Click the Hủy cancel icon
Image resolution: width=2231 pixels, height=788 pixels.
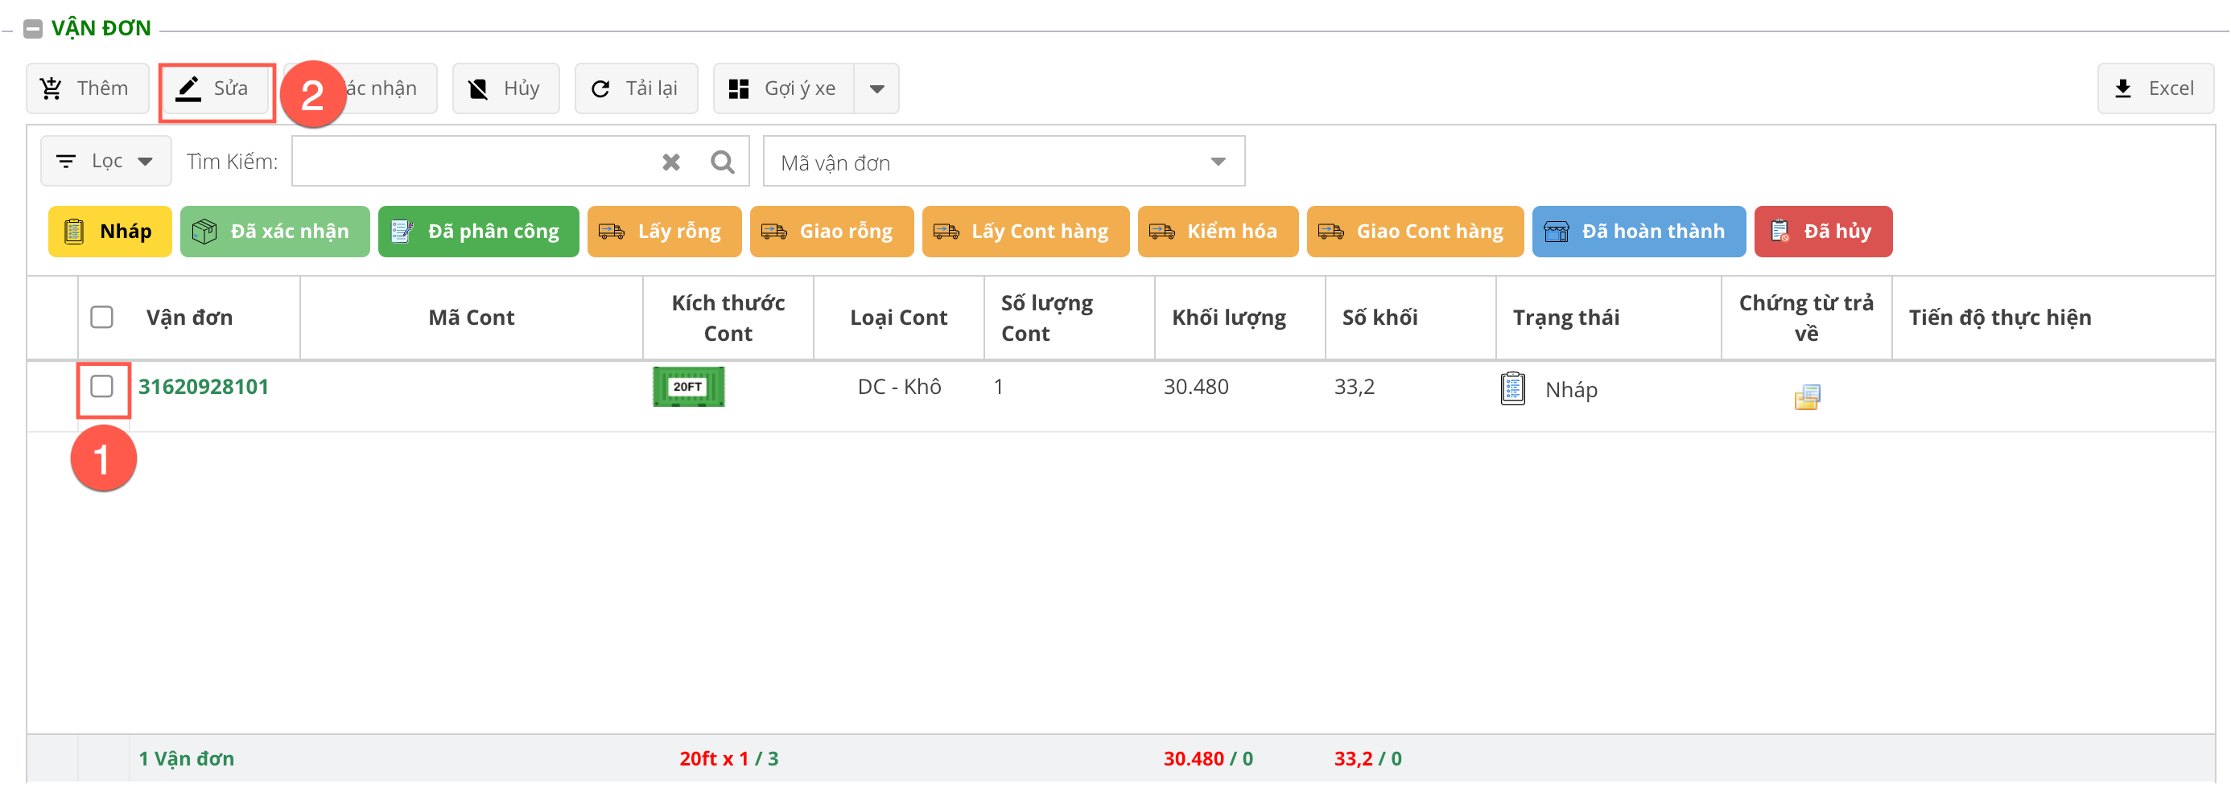[x=478, y=88]
